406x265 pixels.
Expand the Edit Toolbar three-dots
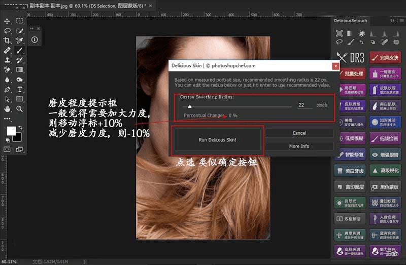pos(7,119)
